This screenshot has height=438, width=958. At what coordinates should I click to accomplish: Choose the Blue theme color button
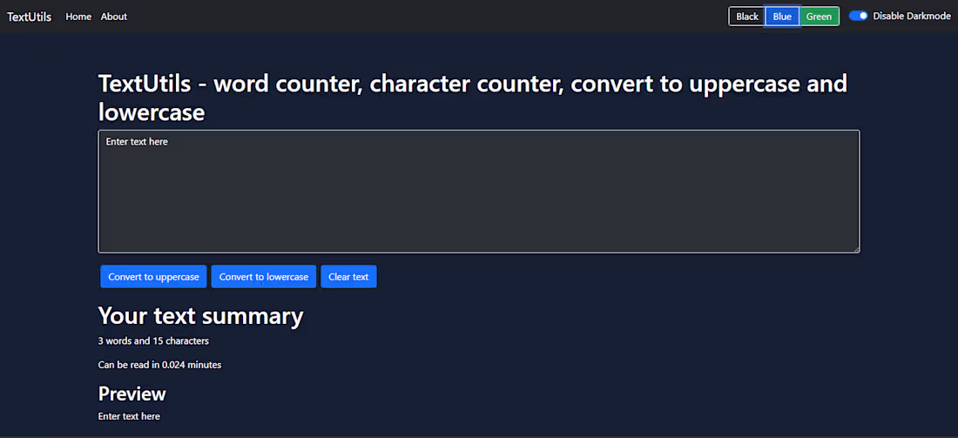pos(782,17)
